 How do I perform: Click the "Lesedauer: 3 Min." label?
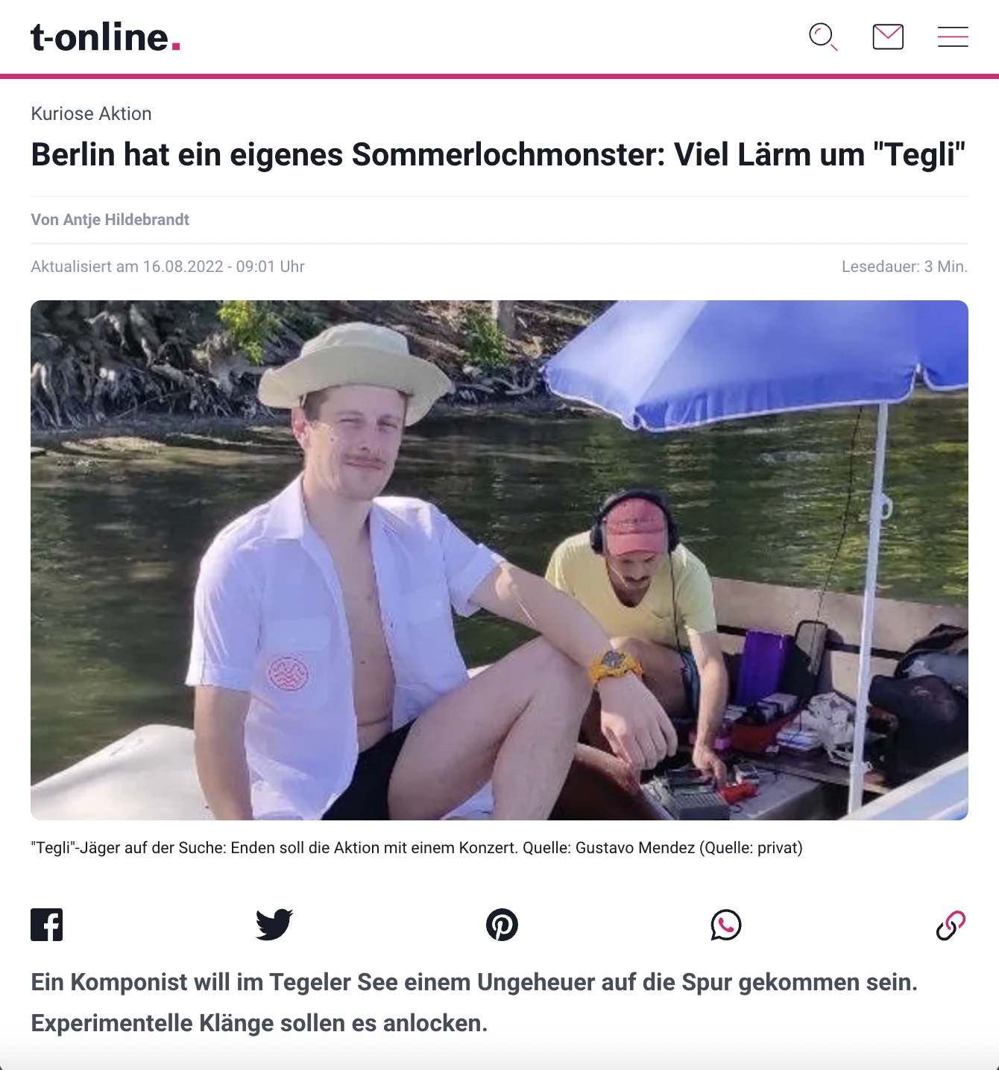point(904,267)
